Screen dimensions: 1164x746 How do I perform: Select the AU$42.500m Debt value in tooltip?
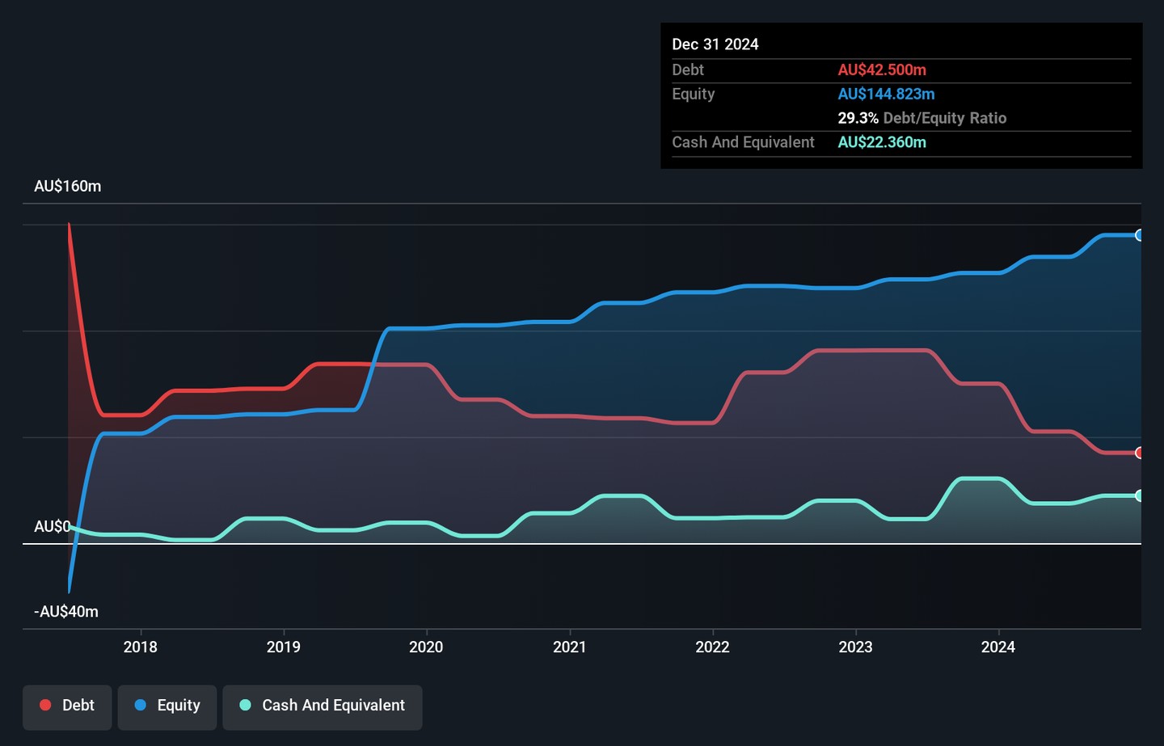click(x=882, y=70)
